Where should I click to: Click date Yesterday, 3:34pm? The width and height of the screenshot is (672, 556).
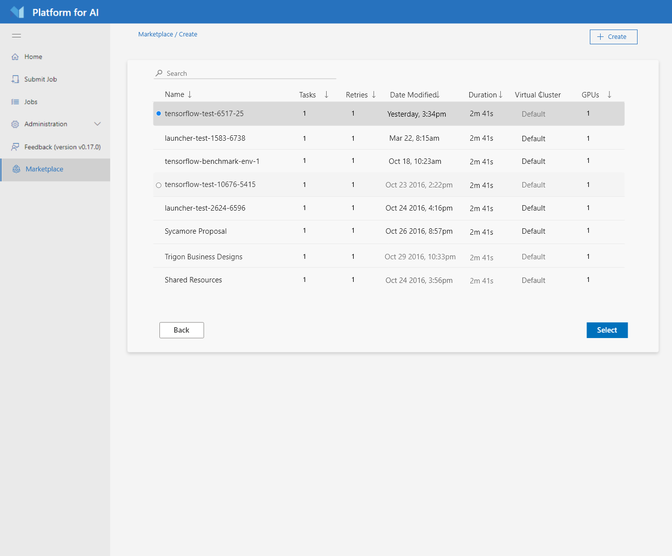pyautogui.click(x=417, y=114)
